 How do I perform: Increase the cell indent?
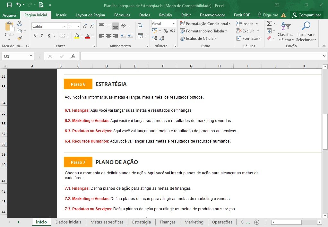pos(131,36)
